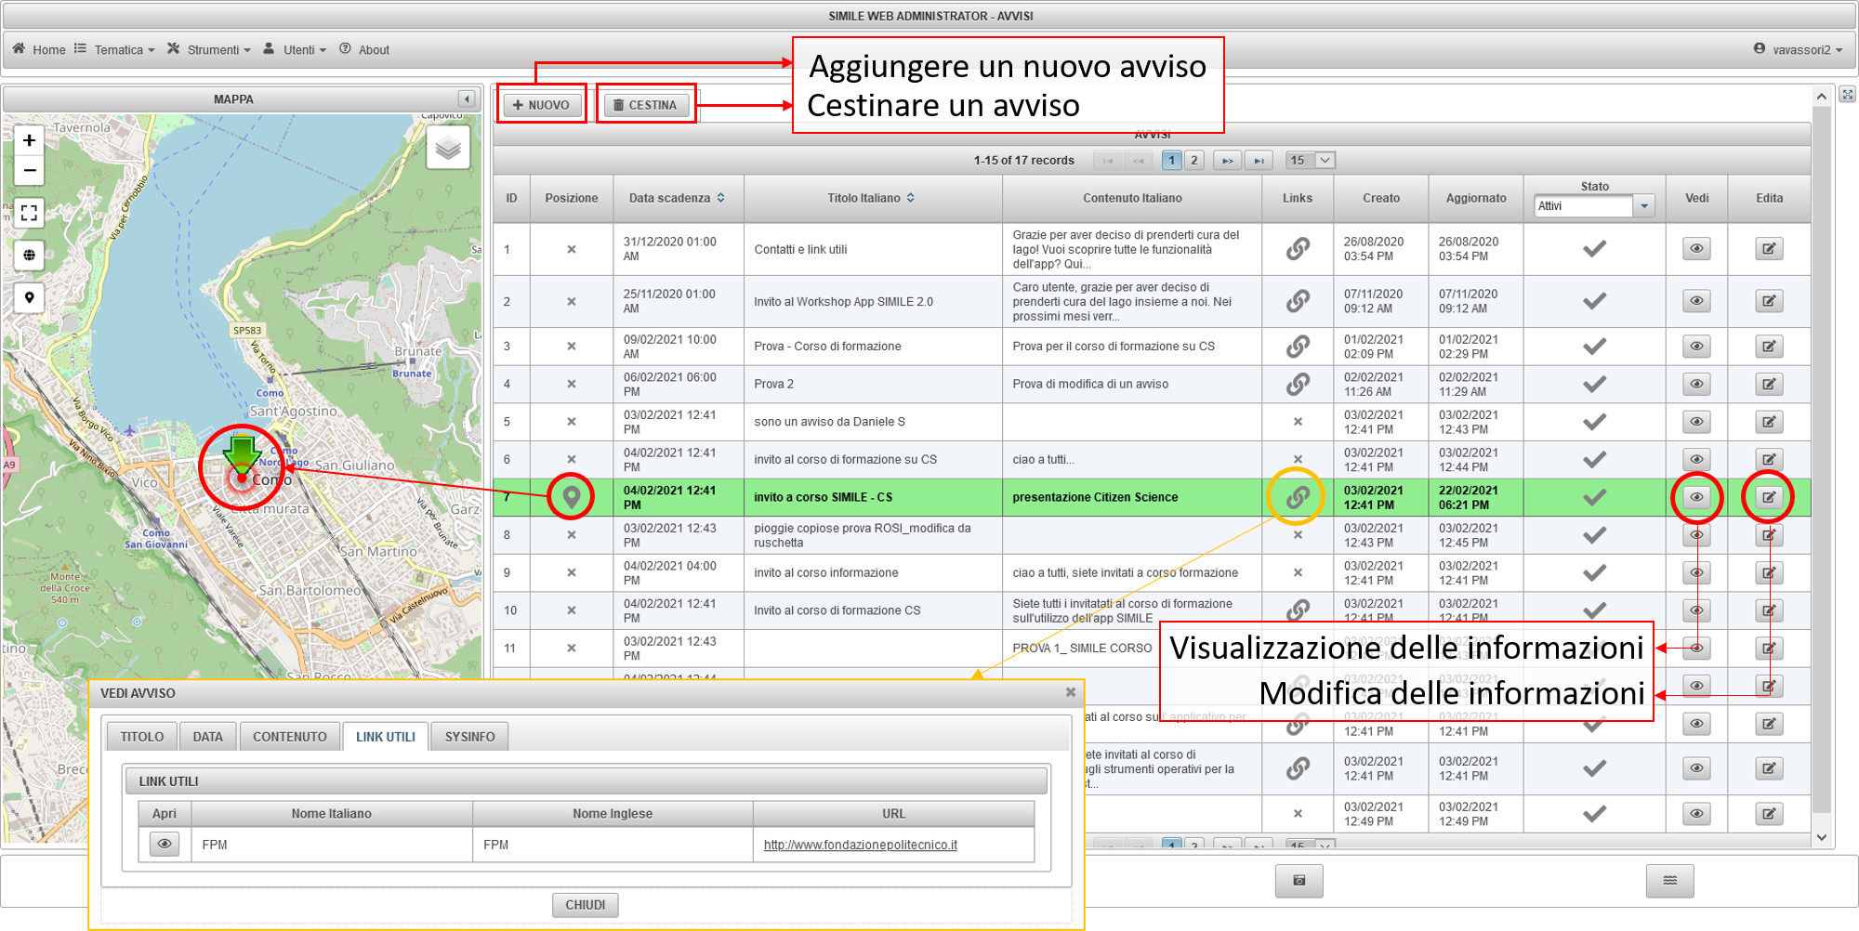Open links icon for Prova 2 row
This screenshot has height=931, width=1859.
1298,384
